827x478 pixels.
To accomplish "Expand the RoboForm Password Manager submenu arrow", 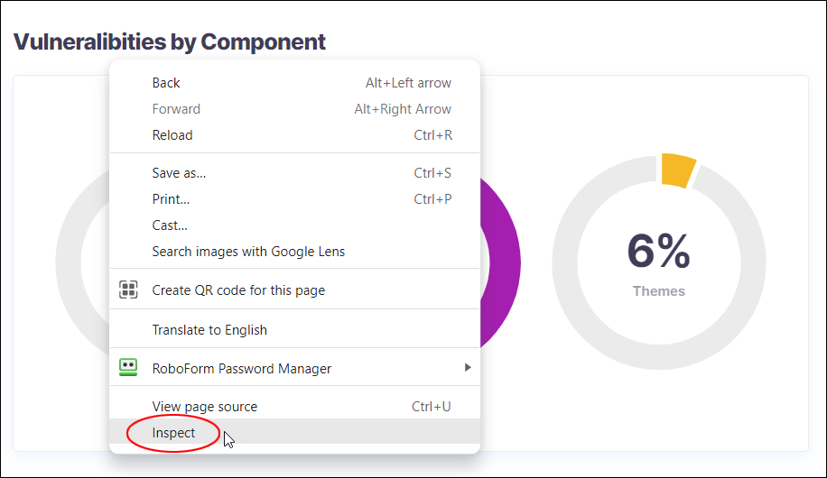I will point(468,367).
